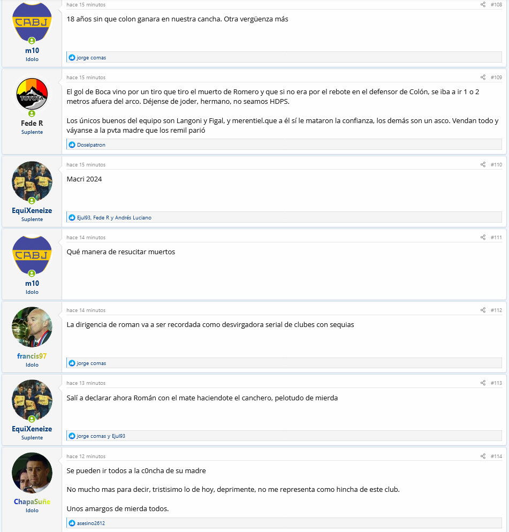Open post number #111 permalink
The image size is (509, 532).
tap(496, 238)
